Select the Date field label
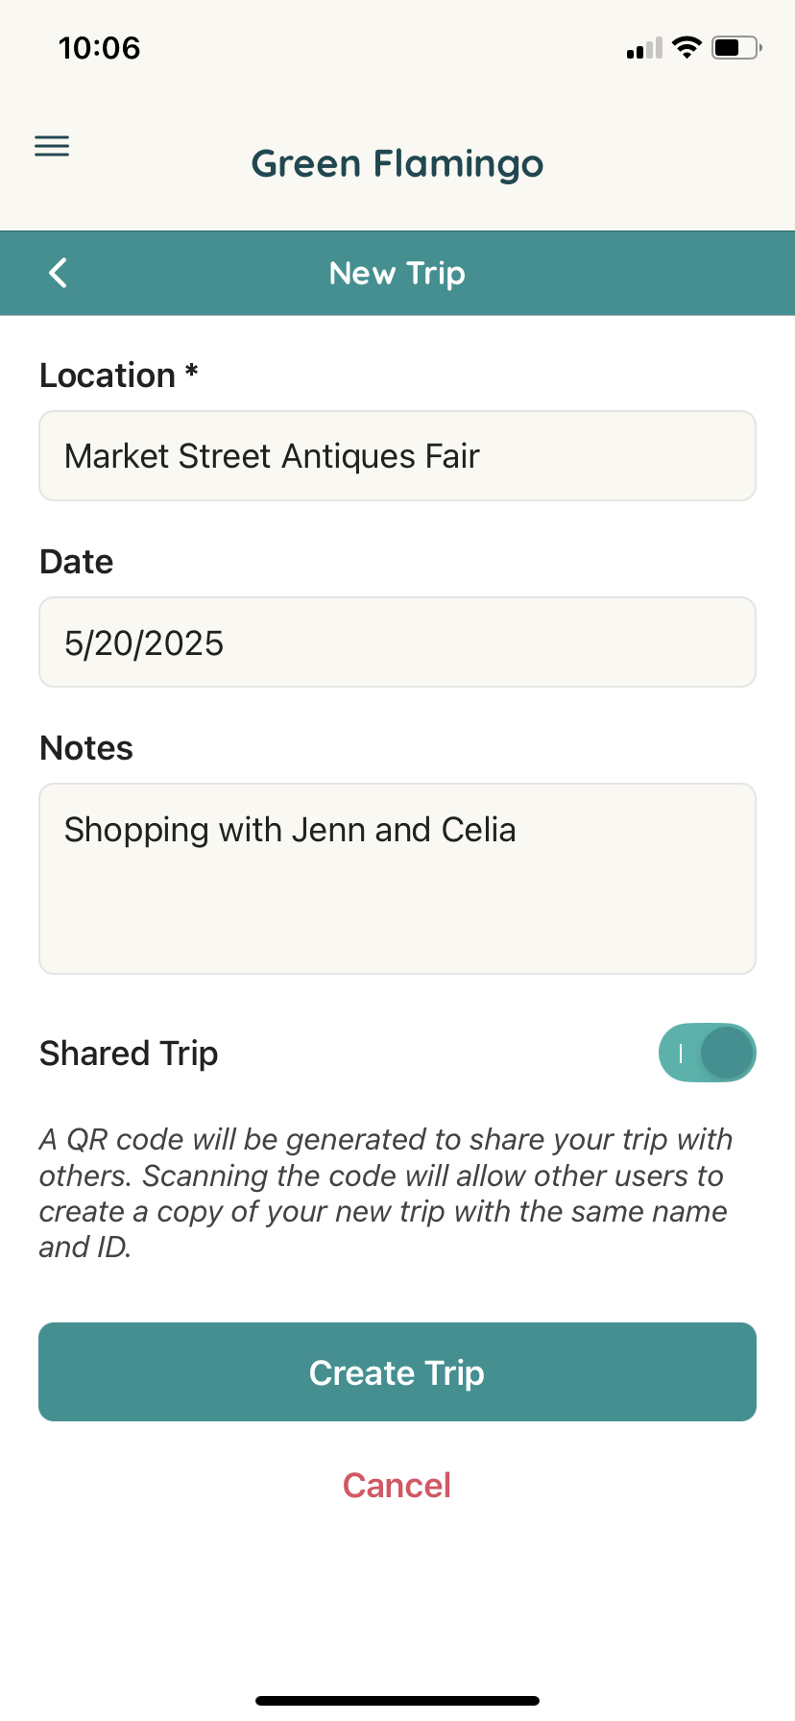 click(x=77, y=562)
